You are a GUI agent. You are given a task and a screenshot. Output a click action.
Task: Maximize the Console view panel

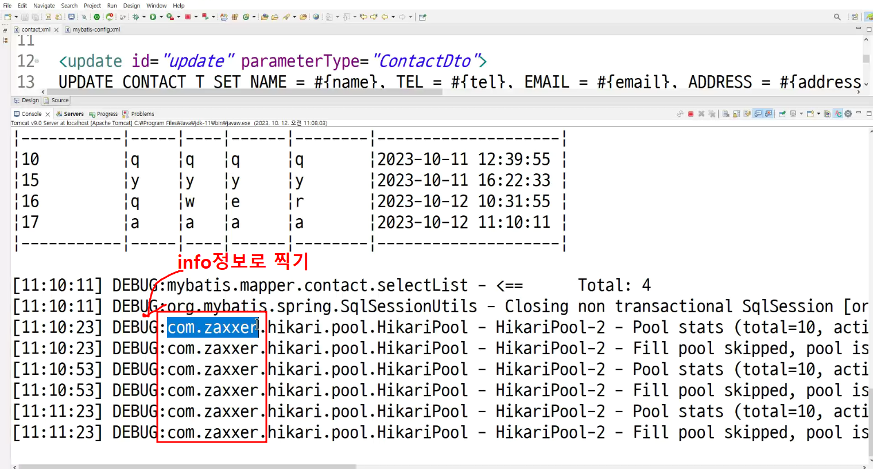pyautogui.click(x=869, y=113)
